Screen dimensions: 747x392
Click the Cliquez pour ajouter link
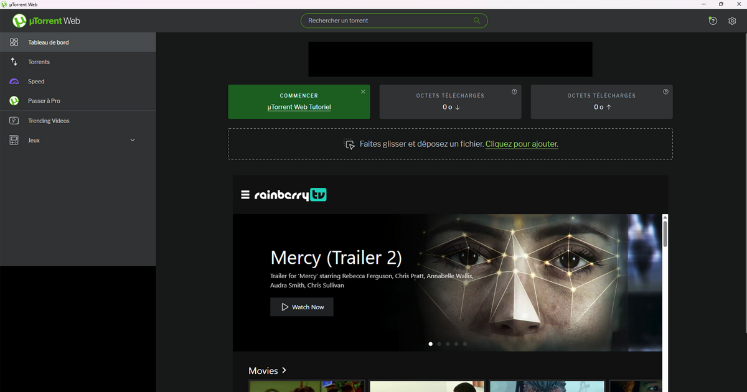(522, 144)
